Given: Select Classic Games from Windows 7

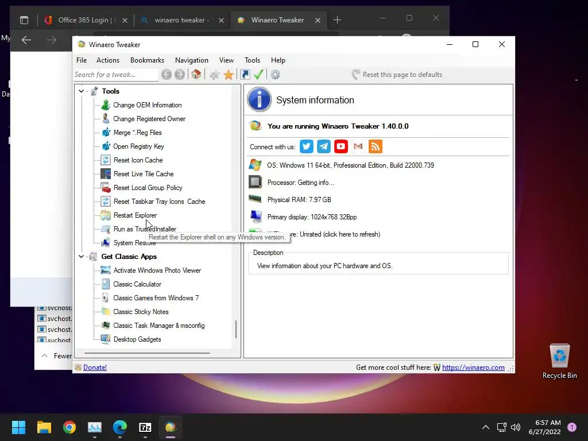Looking at the screenshot, I should pos(156,298).
